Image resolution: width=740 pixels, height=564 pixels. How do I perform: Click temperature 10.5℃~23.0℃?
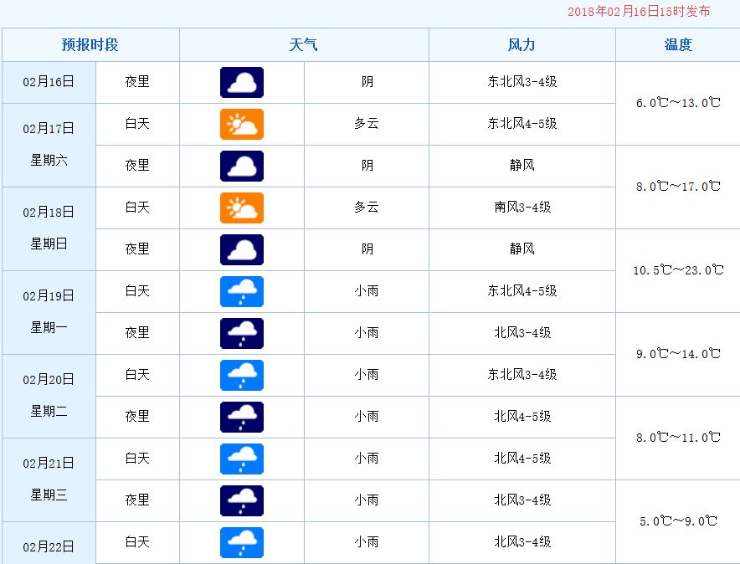click(x=678, y=270)
